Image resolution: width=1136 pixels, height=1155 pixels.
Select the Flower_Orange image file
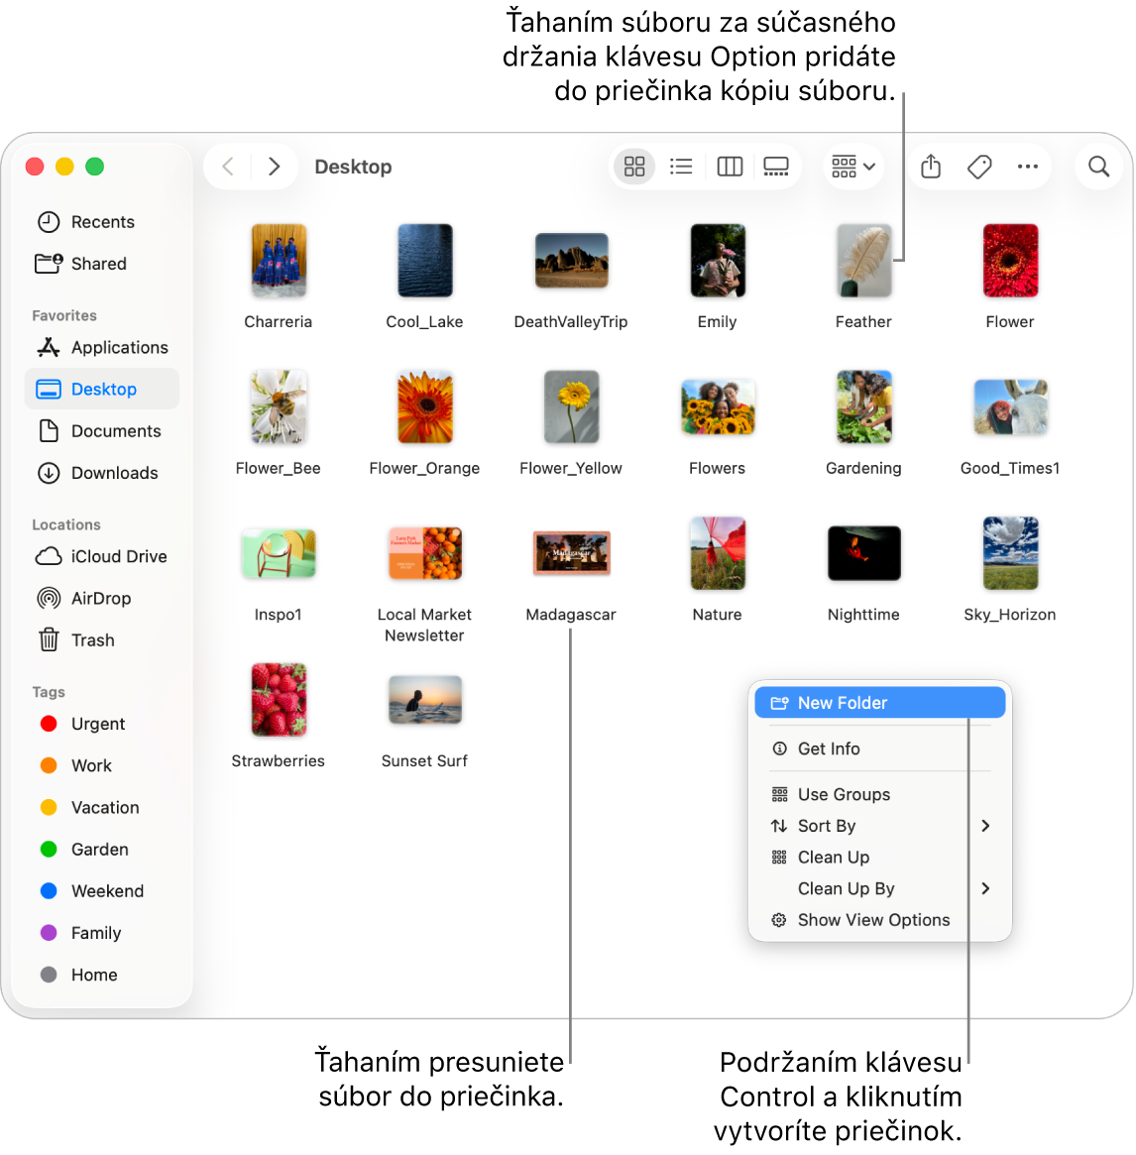tap(425, 407)
